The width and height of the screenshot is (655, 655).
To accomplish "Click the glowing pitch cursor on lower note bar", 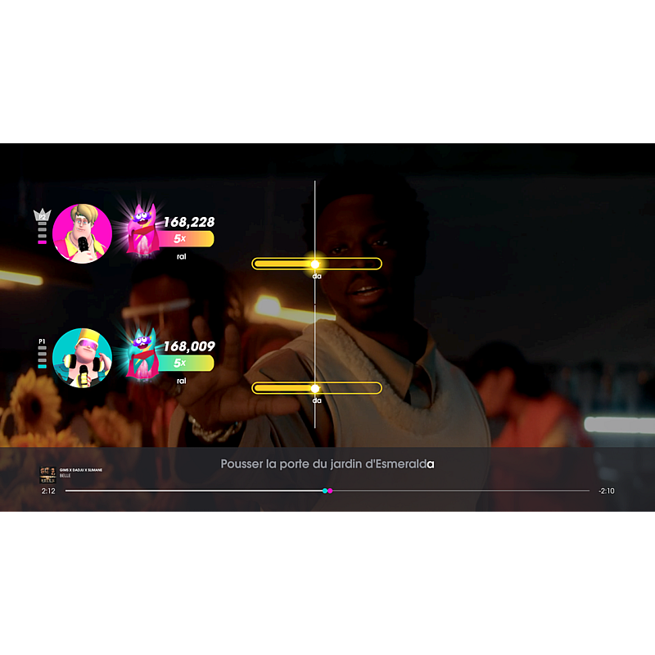I will [315, 388].
